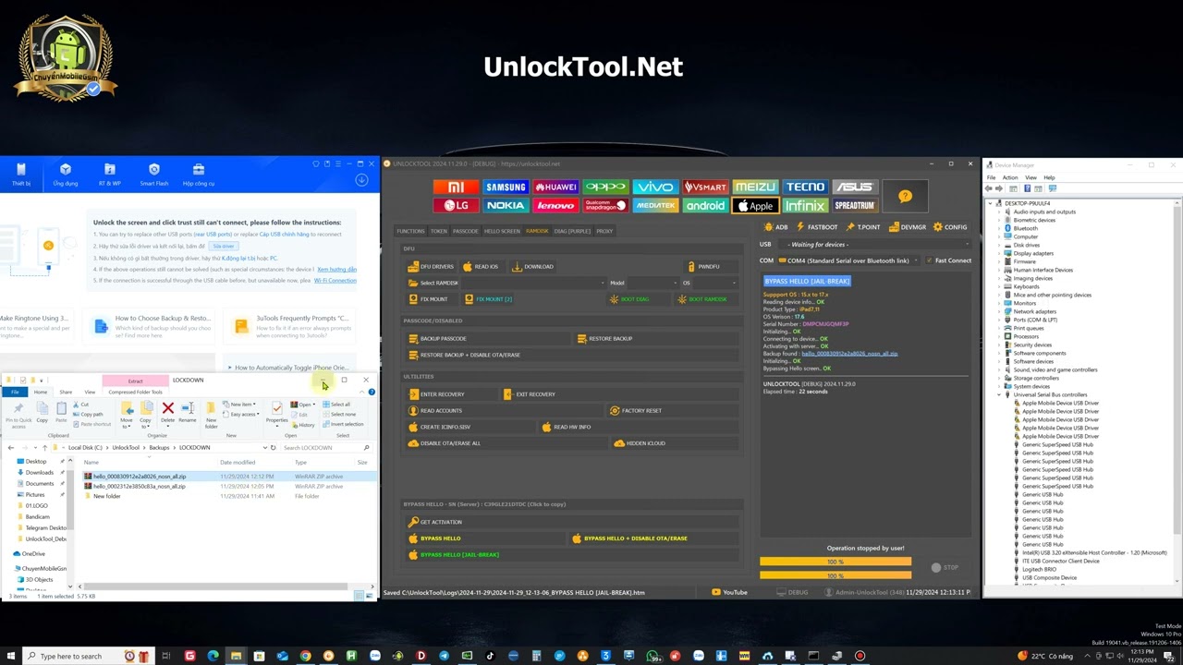Select the Tecno brand tile

pyautogui.click(x=805, y=187)
